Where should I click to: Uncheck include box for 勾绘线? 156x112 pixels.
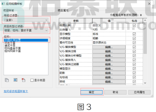(134, 77)
